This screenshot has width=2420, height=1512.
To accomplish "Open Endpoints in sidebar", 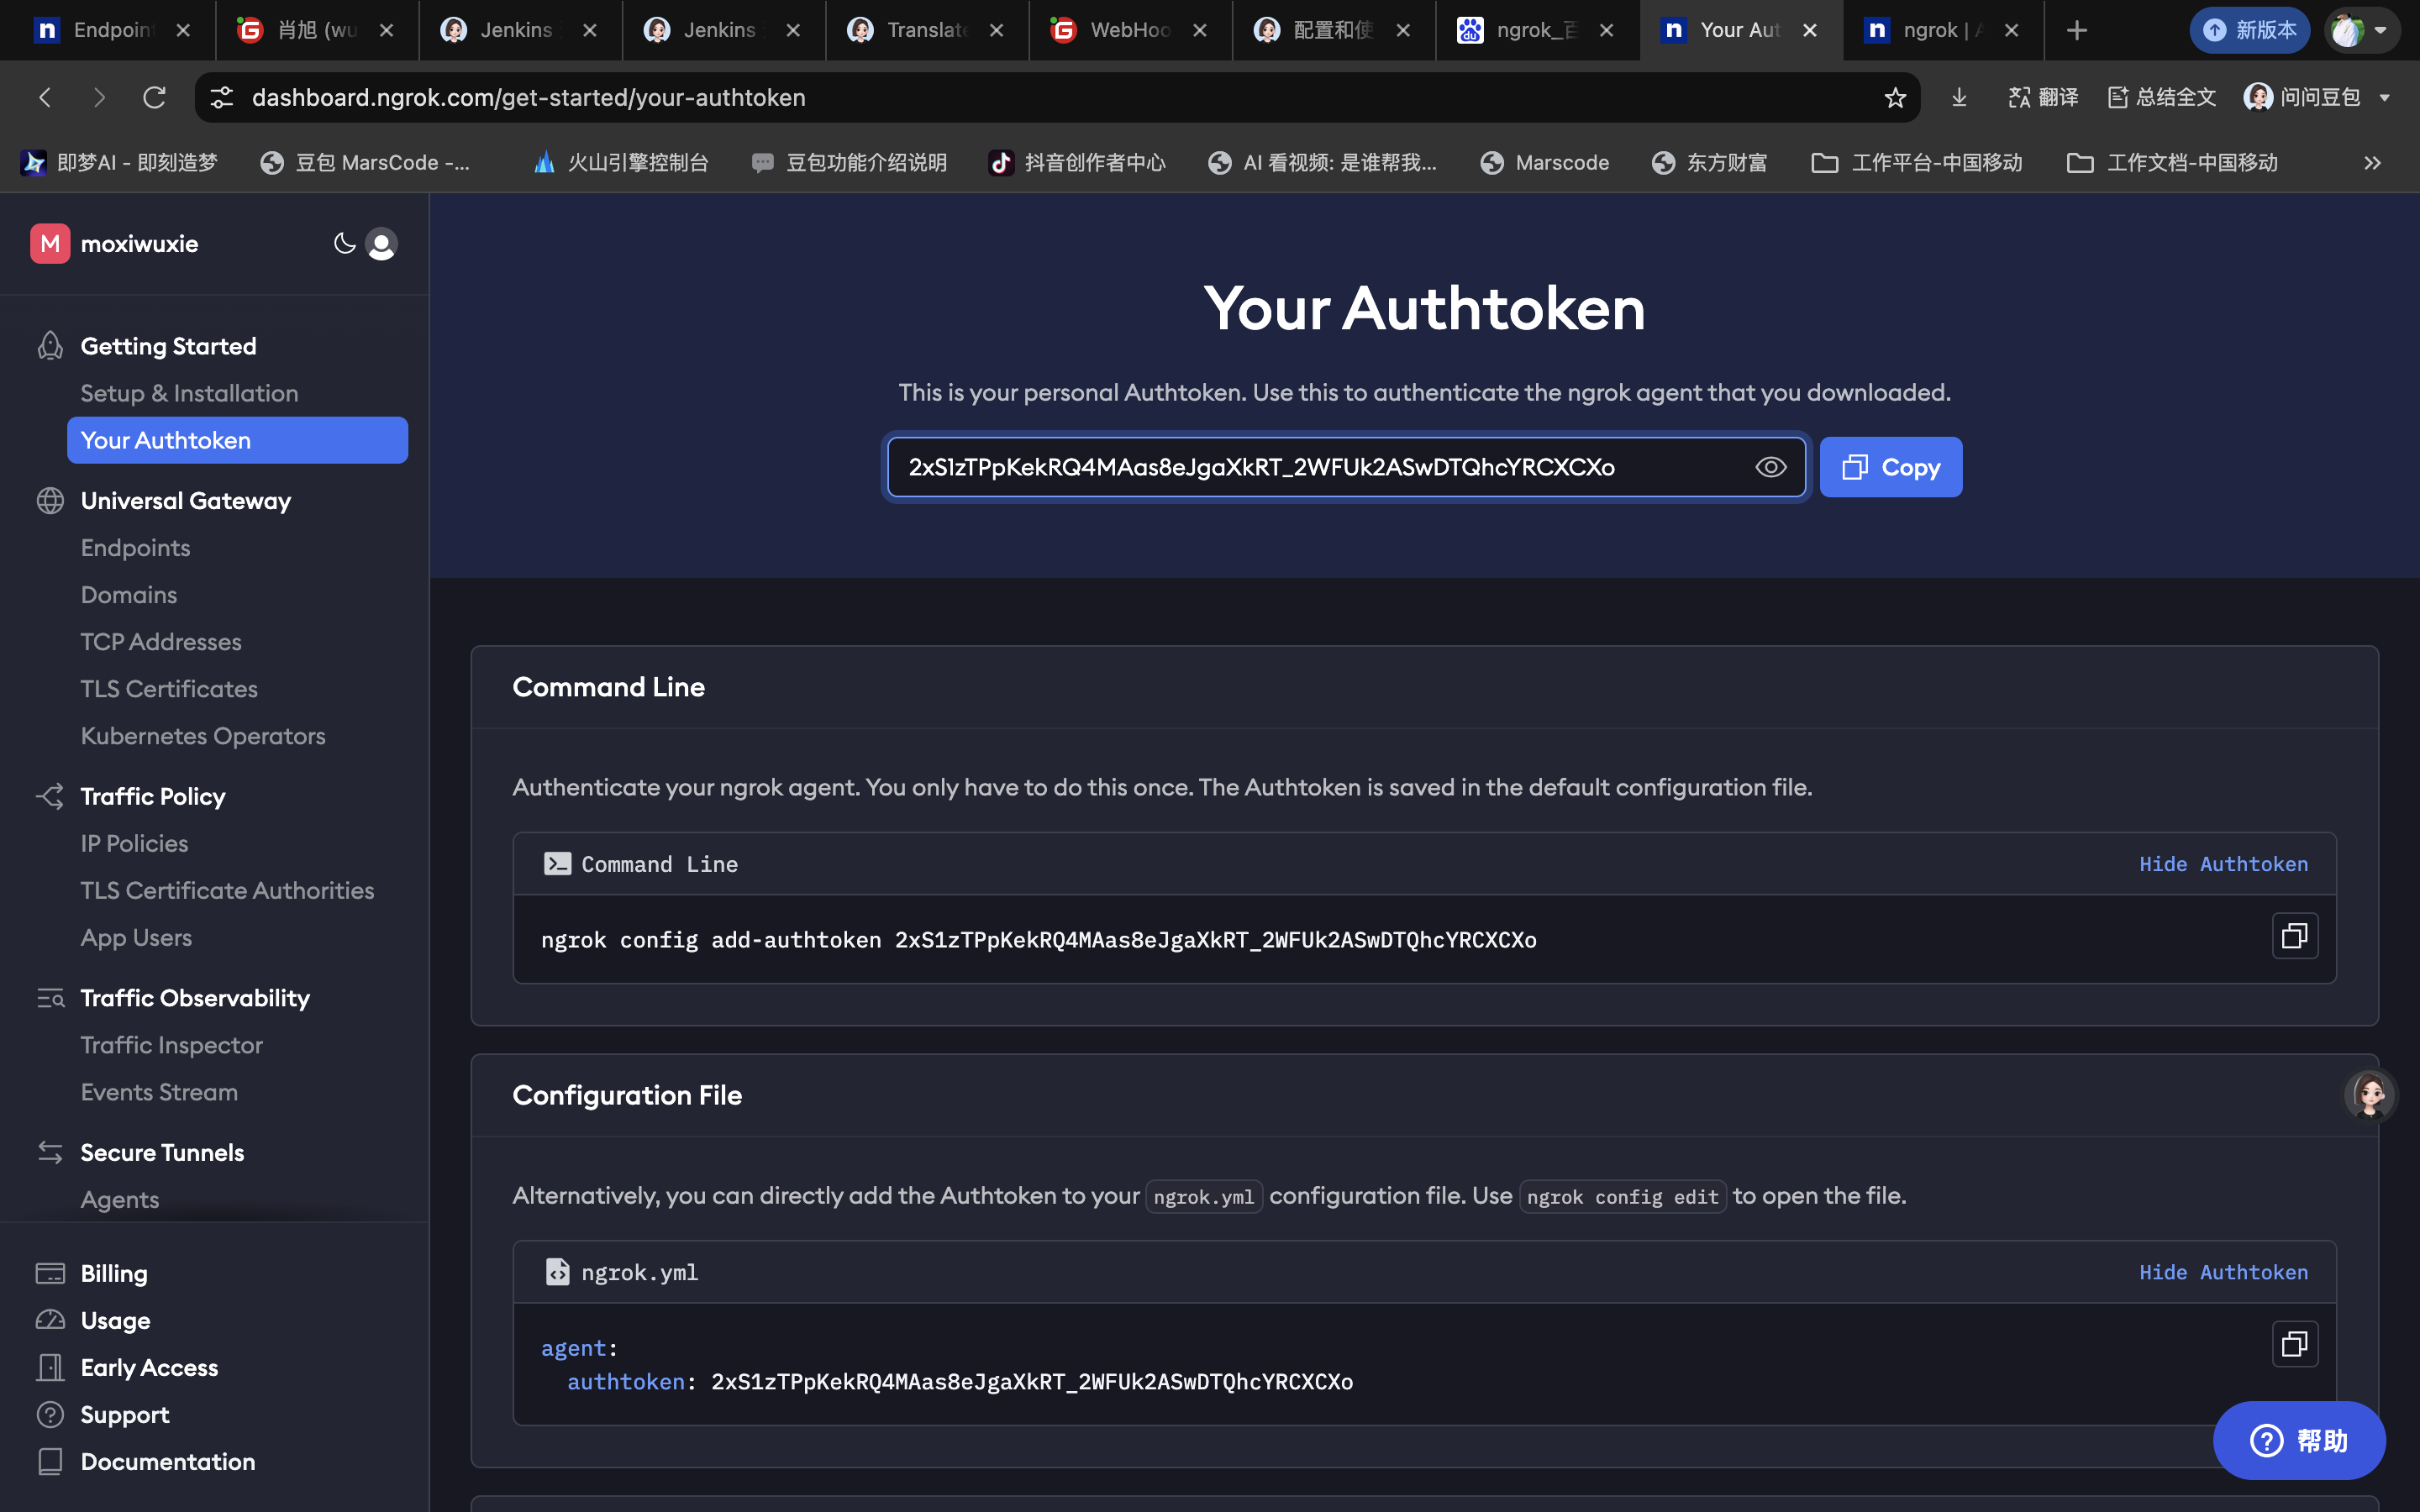I will pyautogui.click(x=135, y=548).
